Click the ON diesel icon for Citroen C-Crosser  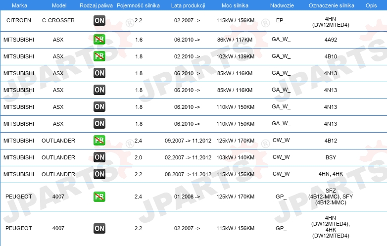coord(99,20)
